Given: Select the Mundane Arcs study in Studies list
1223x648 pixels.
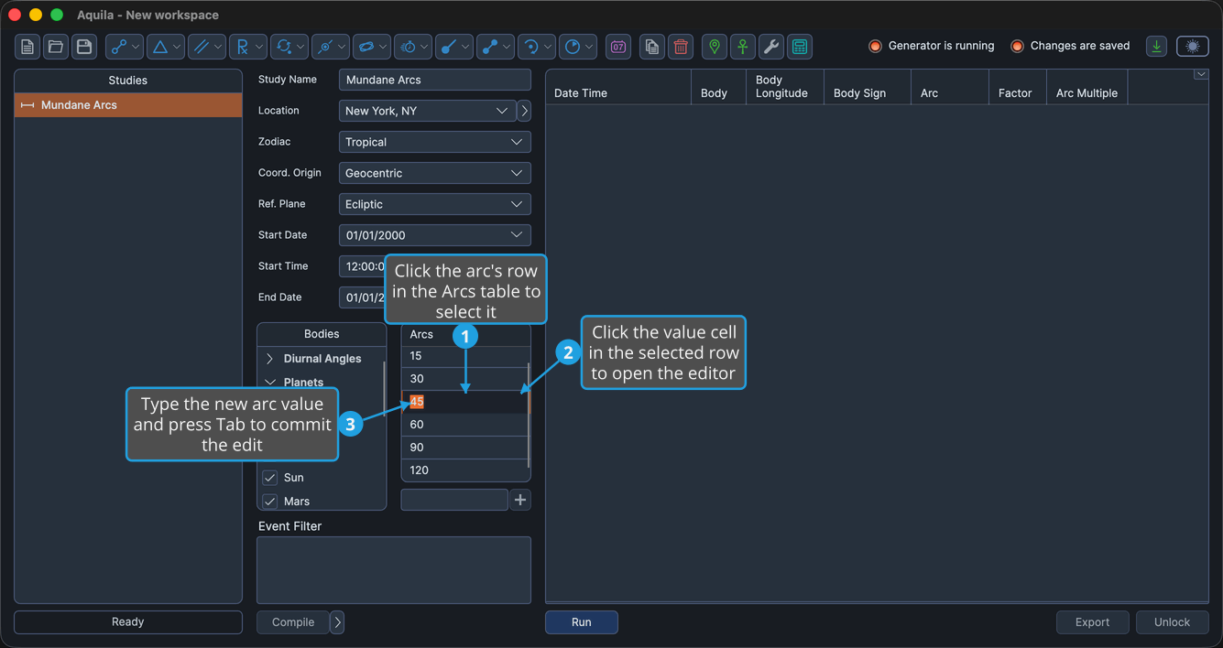Looking at the screenshot, I should [128, 105].
